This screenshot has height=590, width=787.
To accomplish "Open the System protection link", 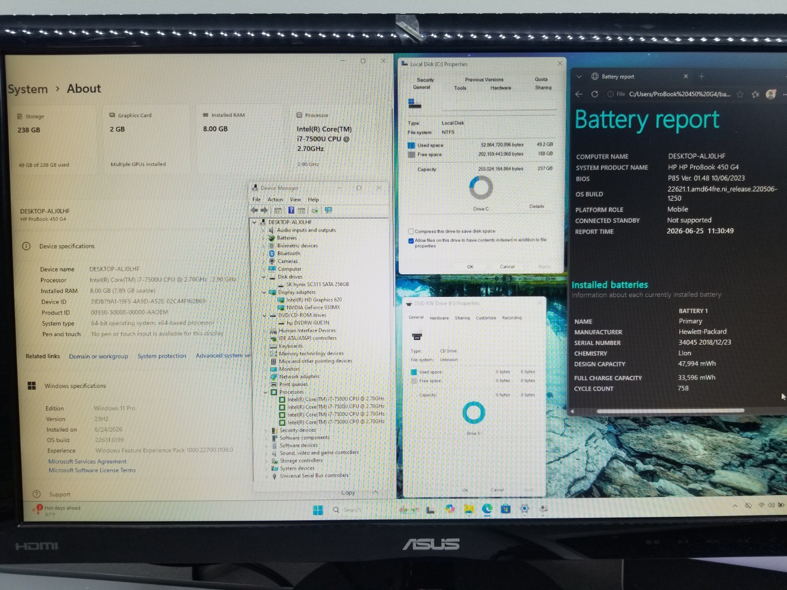I will [162, 356].
